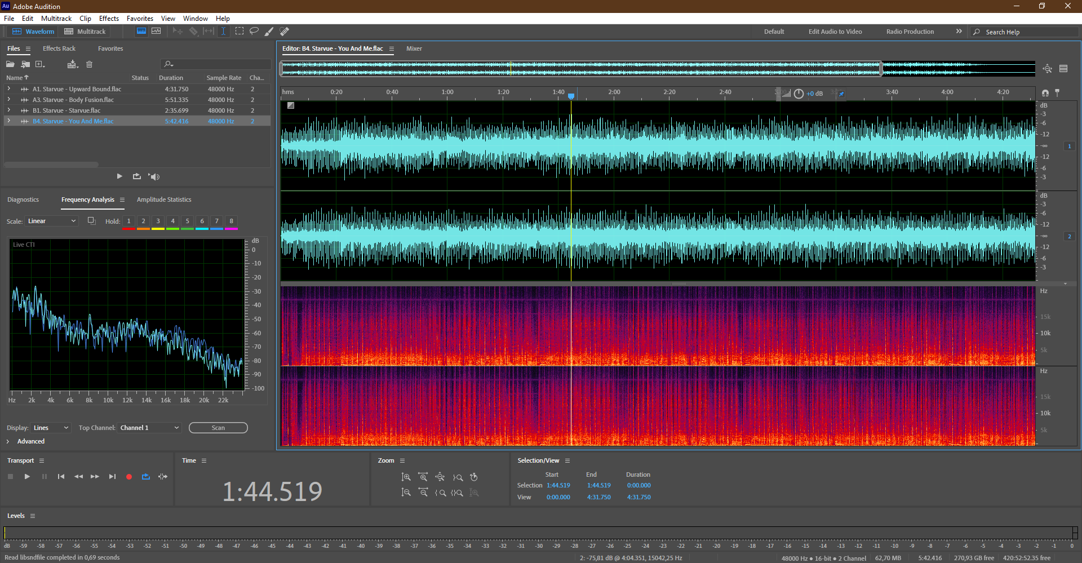Select the Time Selection tool
This screenshot has height=563, width=1082.
click(x=223, y=31)
